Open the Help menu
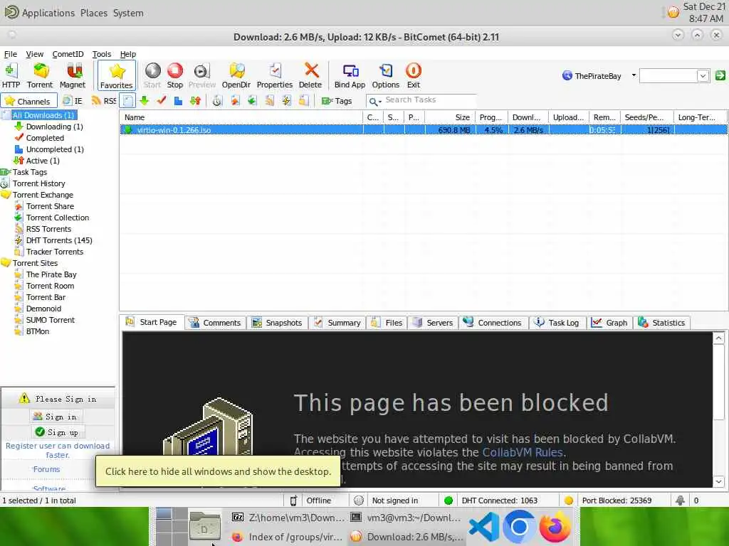729x546 pixels. click(128, 54)
